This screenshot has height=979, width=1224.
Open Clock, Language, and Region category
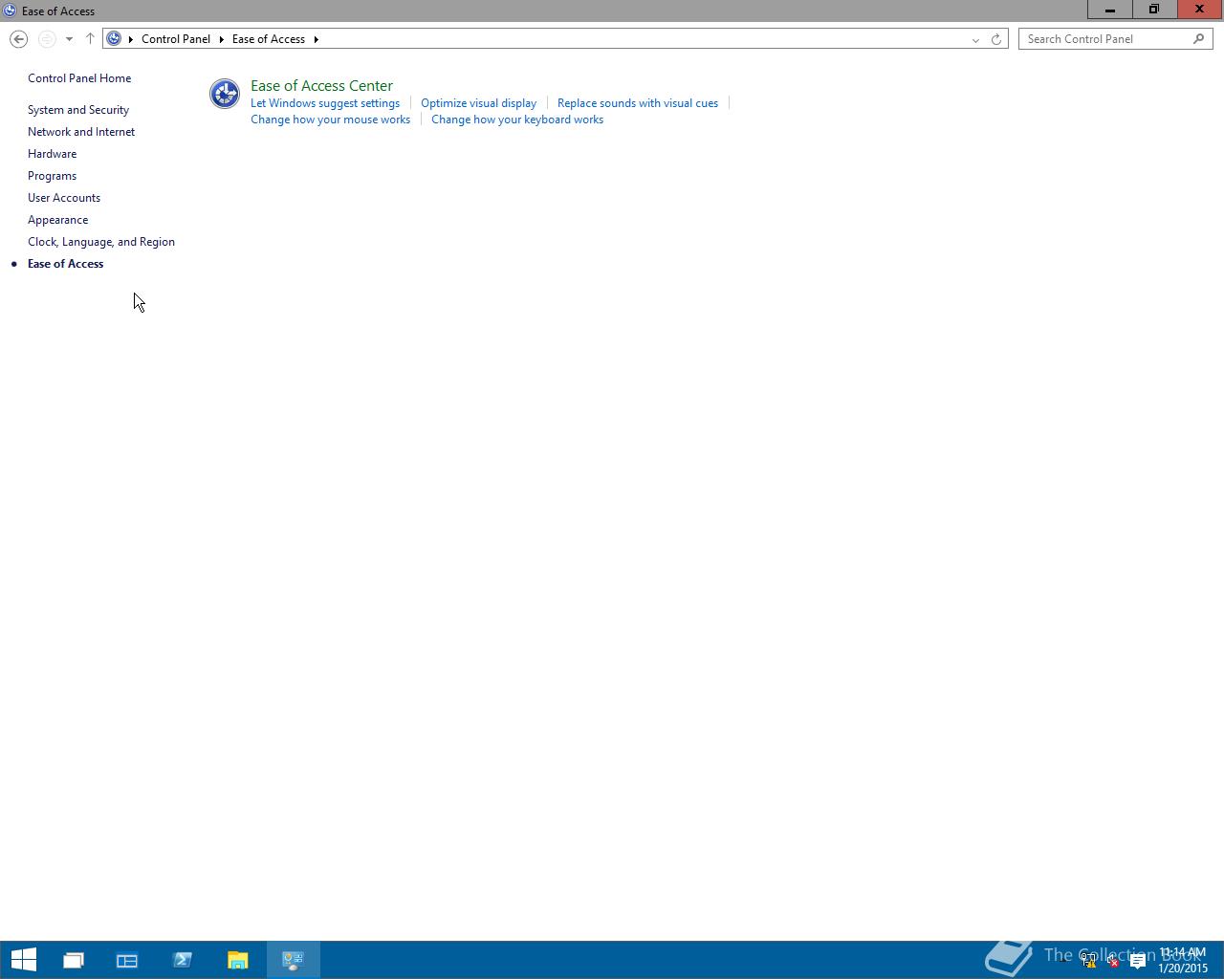click(x=101, y=242)
